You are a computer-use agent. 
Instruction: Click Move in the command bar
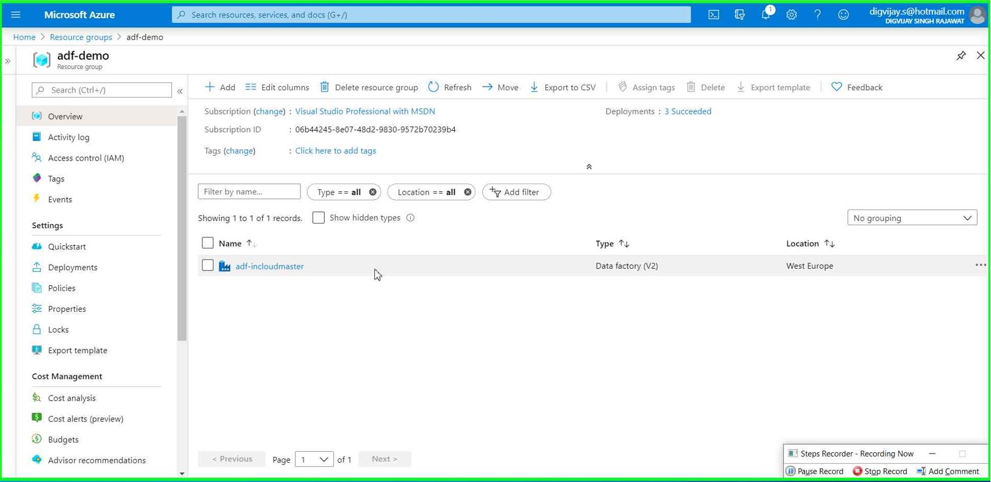click(500, 87)
